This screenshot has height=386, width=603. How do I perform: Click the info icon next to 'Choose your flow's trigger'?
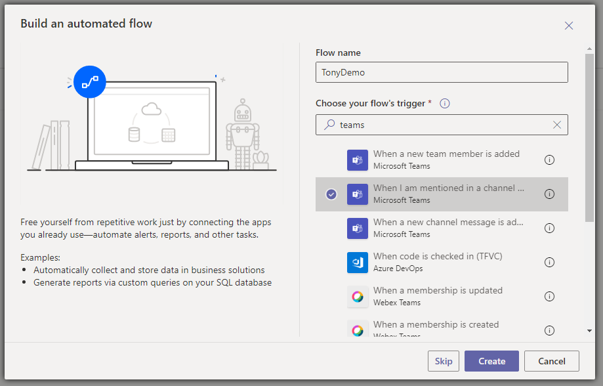pyautogui.click(x=445, y=104)
